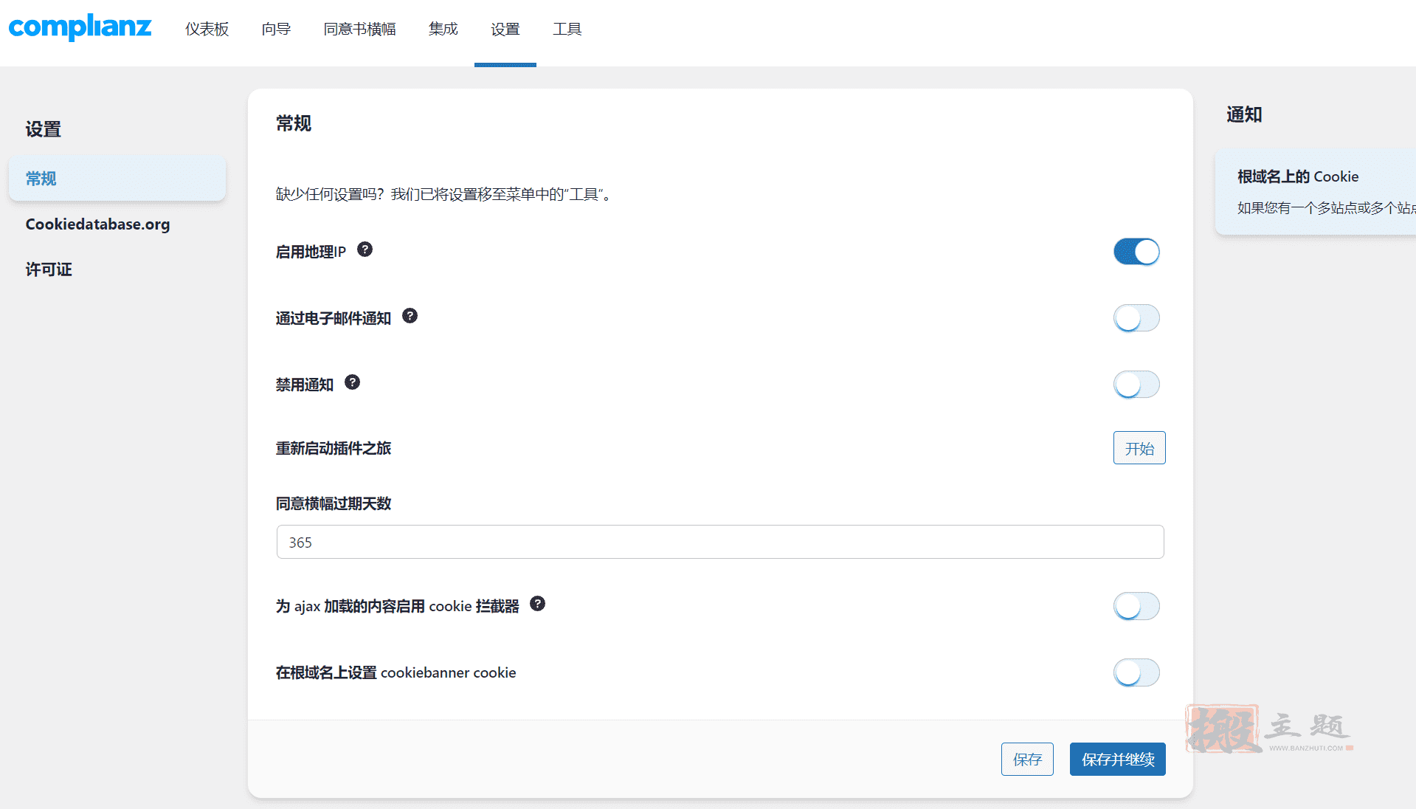This screenshot has width=1416, height=809.
Task: Click the 保存 button
Action: (x=1027, y=759)
